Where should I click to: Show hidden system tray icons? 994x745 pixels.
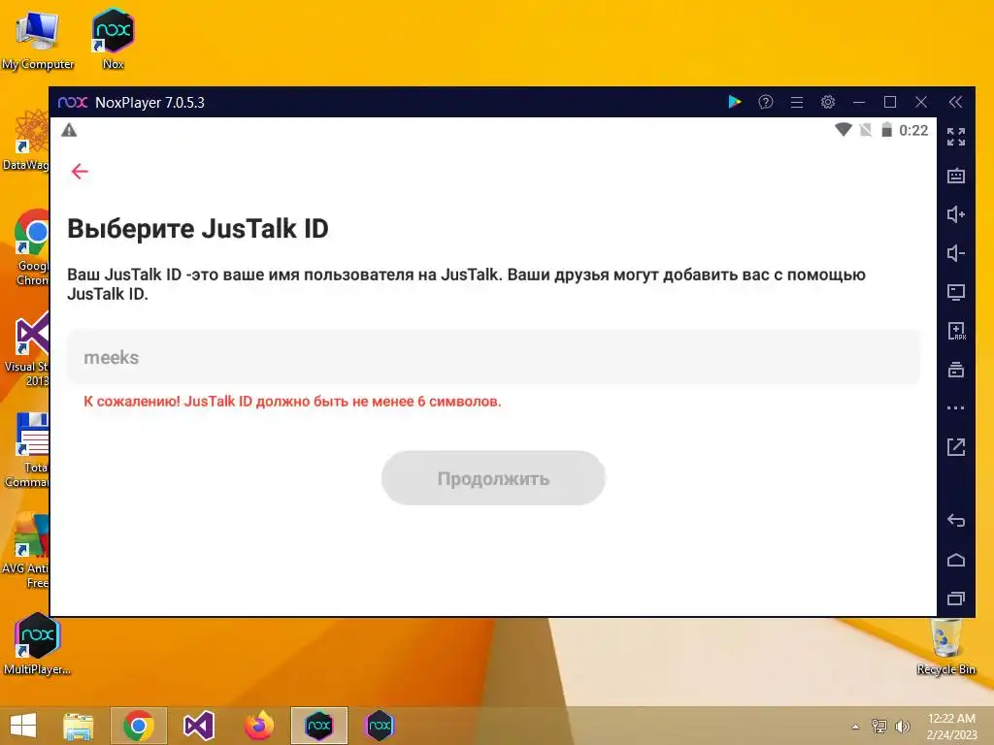[x=856, y=727]
